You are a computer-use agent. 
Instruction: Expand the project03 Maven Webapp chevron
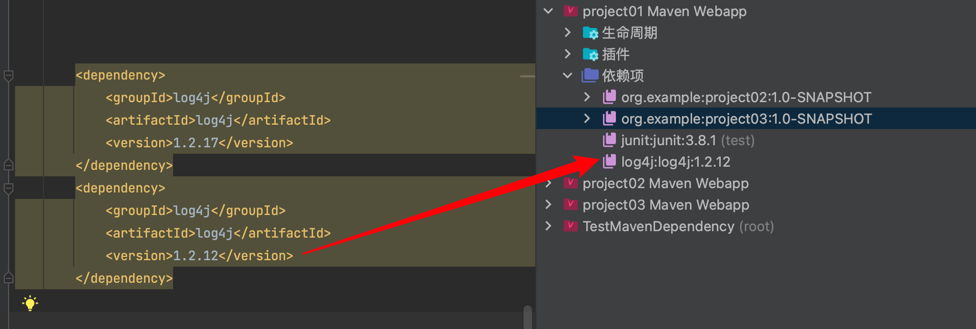click(548, 205)
